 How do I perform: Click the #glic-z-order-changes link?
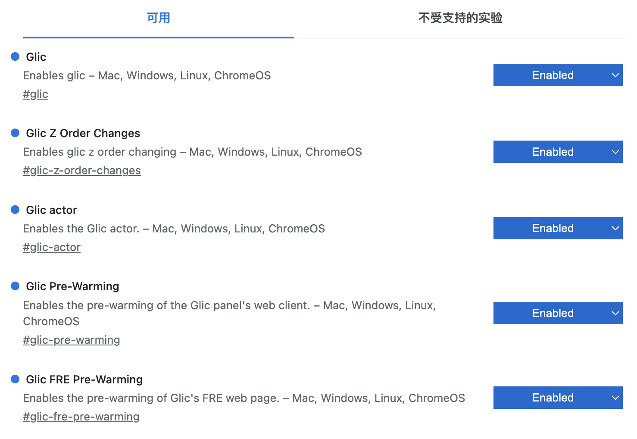point(81,170)
